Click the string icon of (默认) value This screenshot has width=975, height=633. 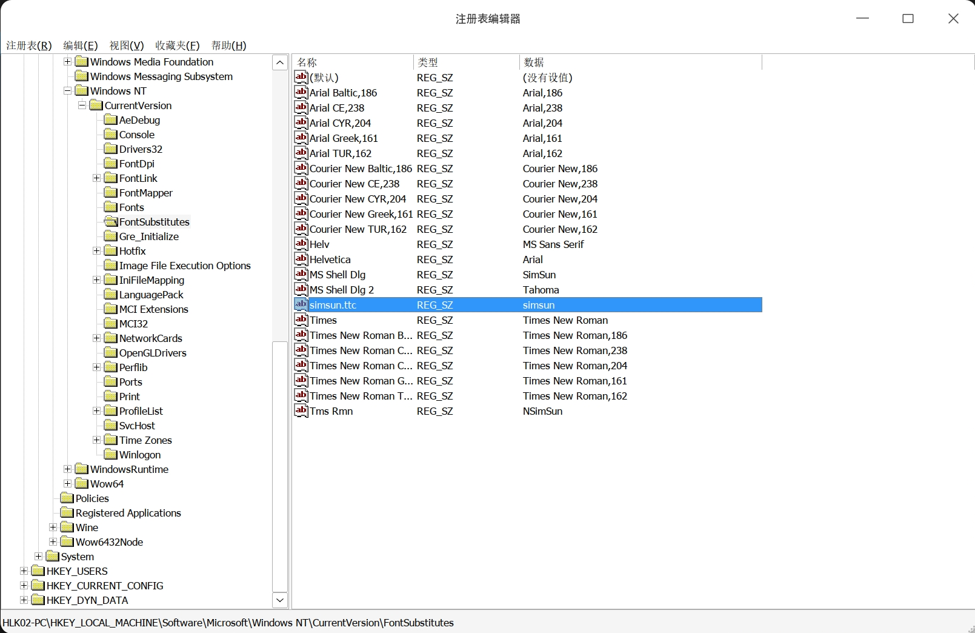(301, 77)
